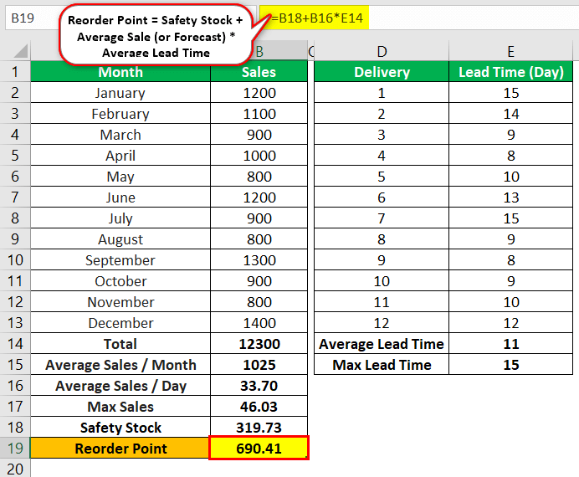Click the Total label cell

coord(120,344)
